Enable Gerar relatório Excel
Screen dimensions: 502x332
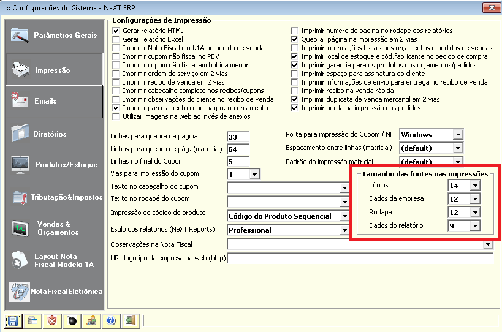pyautogui.click(x=116, y=39)
